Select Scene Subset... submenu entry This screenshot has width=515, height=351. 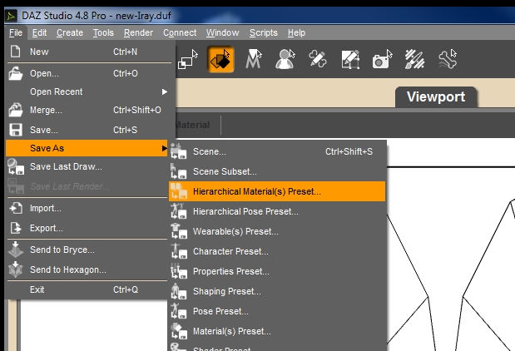pos(277,171)
